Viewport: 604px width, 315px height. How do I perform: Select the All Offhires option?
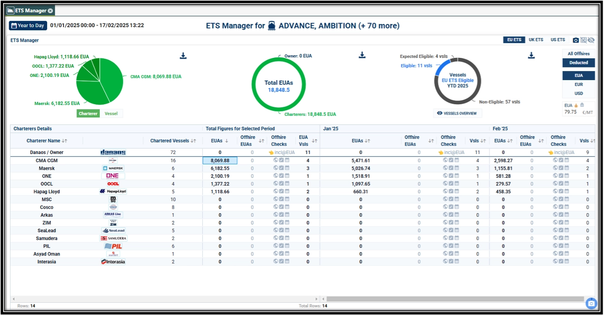coord(579,53)
